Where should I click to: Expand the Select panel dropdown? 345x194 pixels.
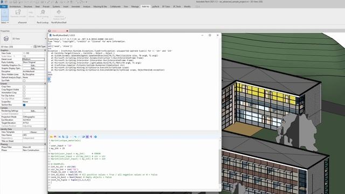[5, 23]
